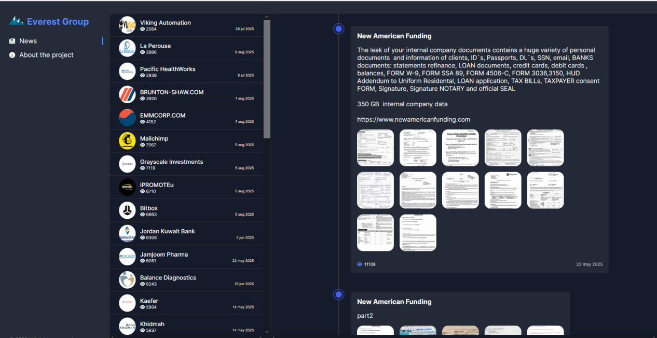Open the BRUNTON-SHAW.COM entry title

[x=172, y=92]
